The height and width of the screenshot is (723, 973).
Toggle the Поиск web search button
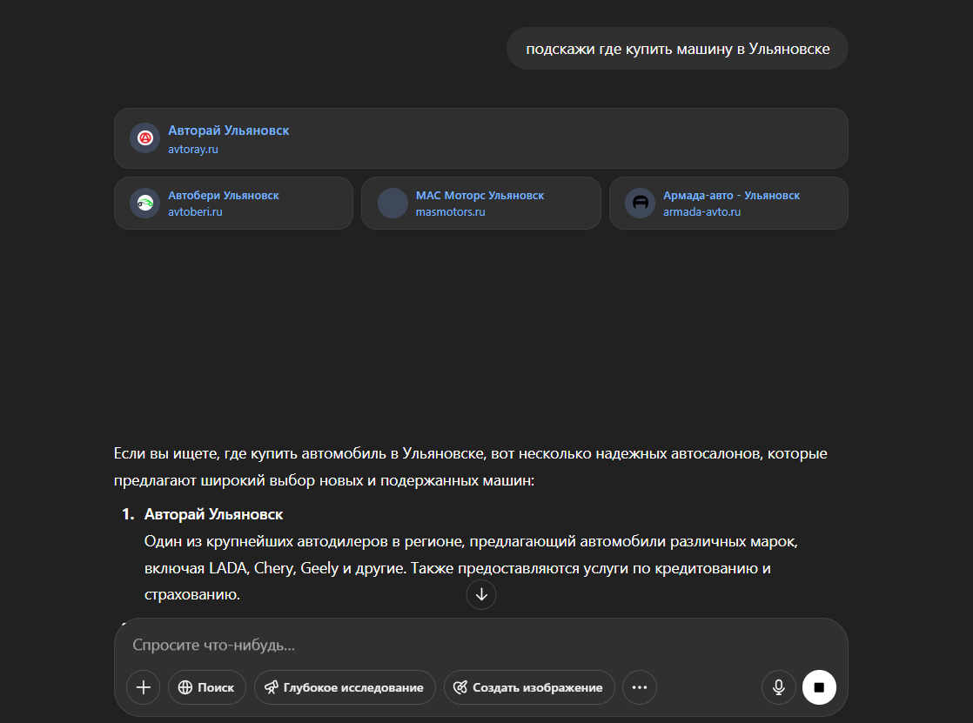(x=206, y=687)
